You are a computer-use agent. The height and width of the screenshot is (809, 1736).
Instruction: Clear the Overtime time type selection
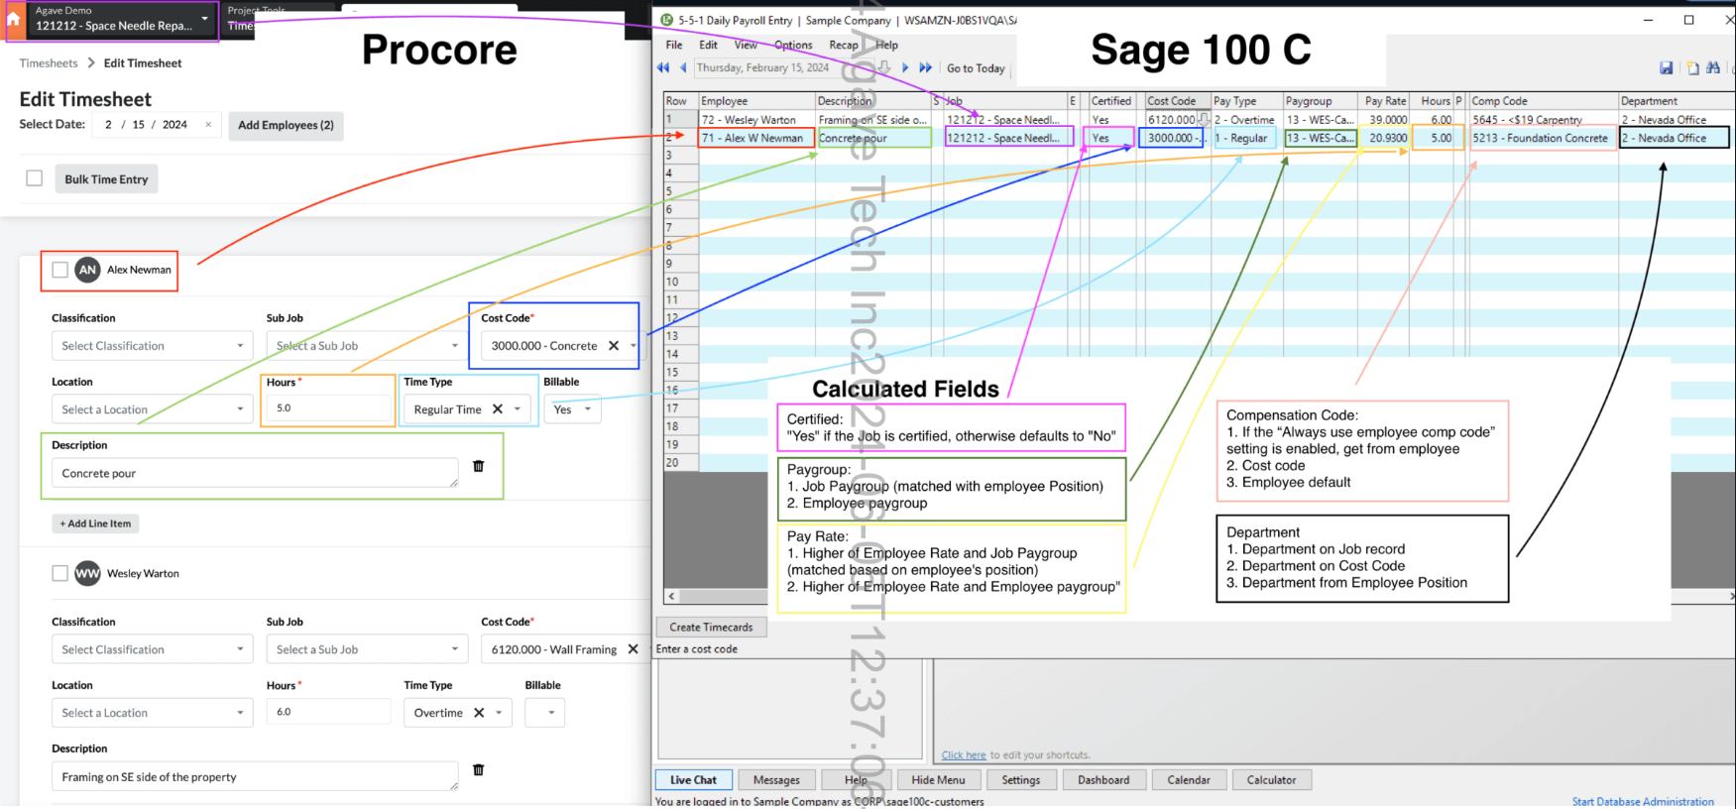479,713
